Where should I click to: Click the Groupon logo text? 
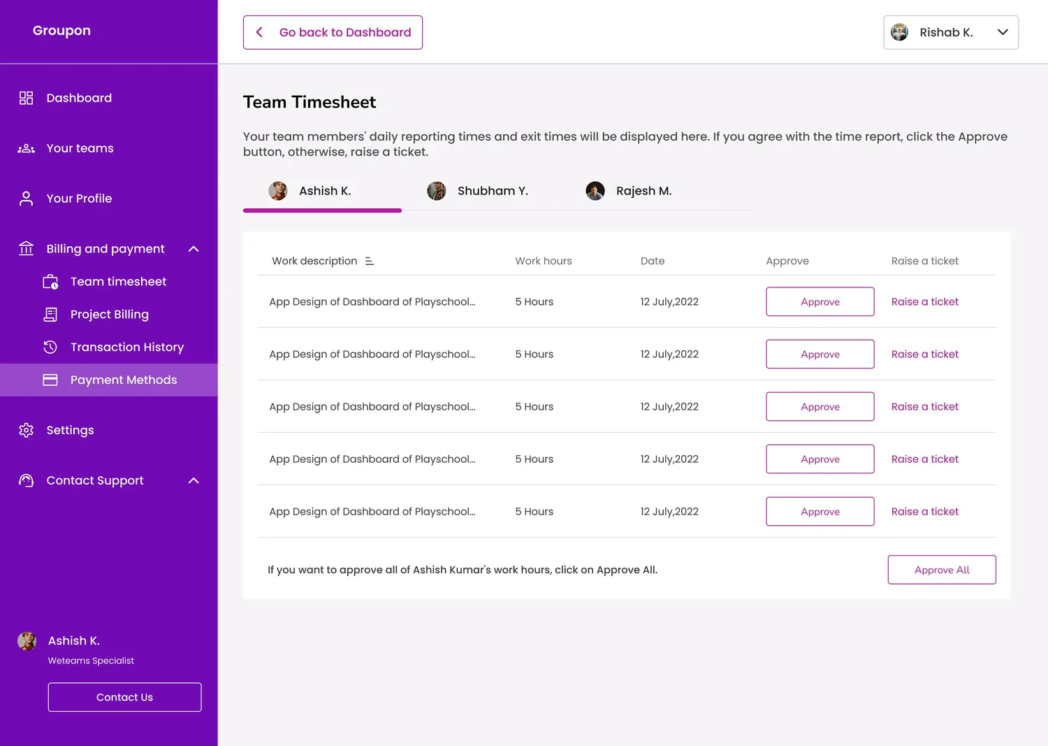pos(61,31)
